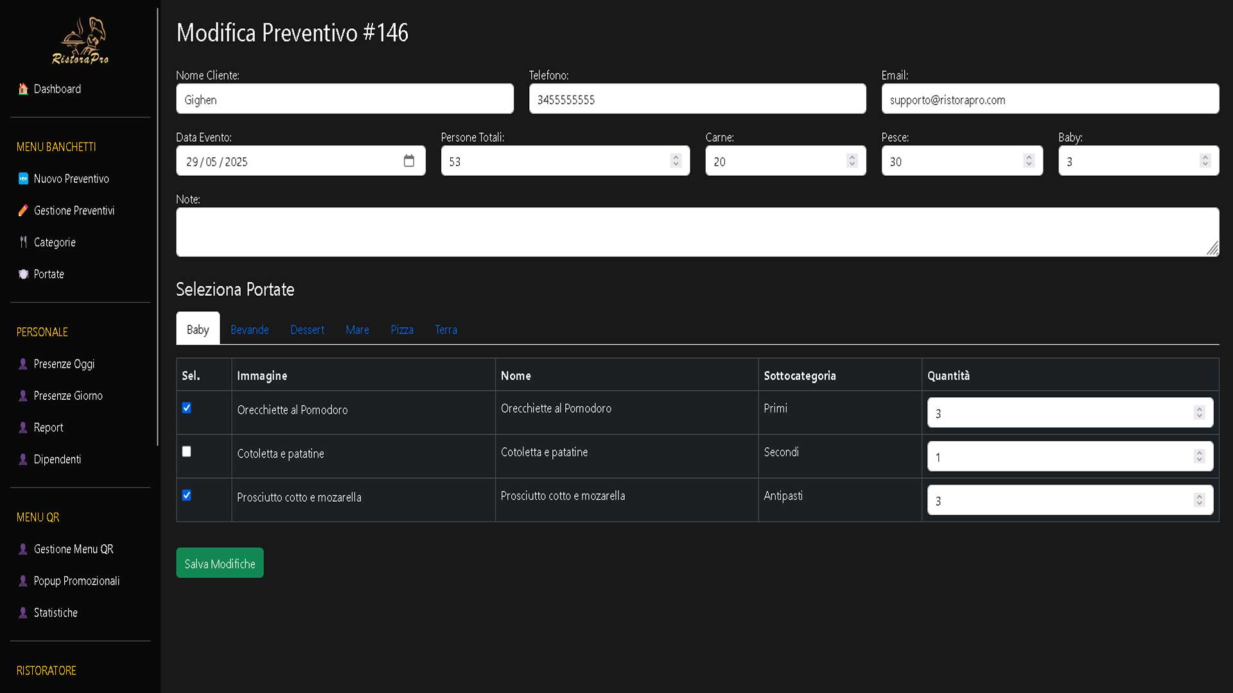Viewport: 1233px width, 693px height.
Task: Adjust the Baby count spinner arrows
Action: (1205, 160)
